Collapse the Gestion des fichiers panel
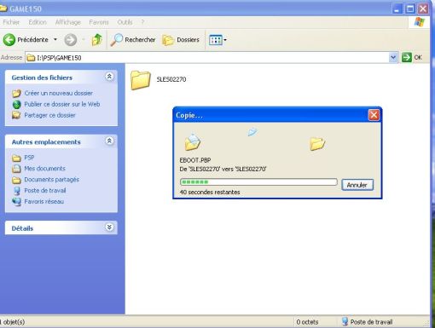This screenshot has width=435, height=328. [x=109, y=77]
